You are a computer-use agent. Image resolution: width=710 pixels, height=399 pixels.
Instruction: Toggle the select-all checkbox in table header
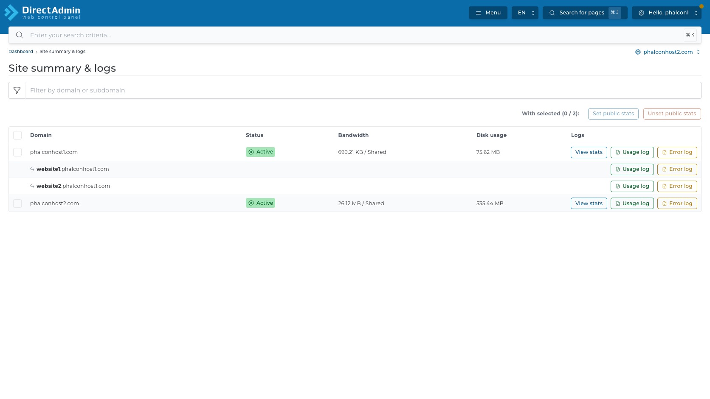coord(17,135)
